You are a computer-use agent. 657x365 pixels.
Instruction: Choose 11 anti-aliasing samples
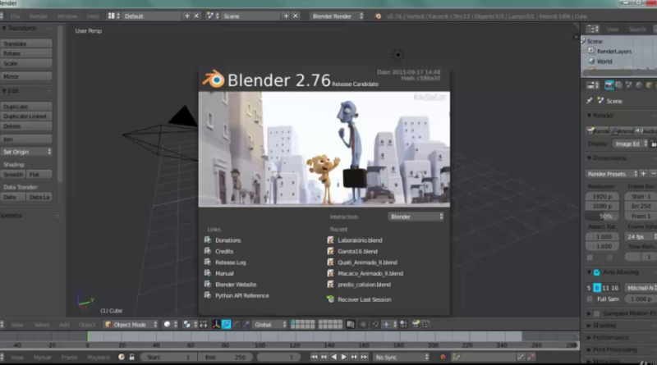click(x=606, y=288)
